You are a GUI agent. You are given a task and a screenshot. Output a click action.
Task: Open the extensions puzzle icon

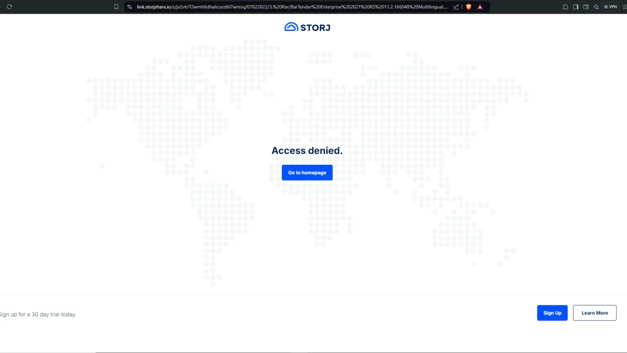565,7
